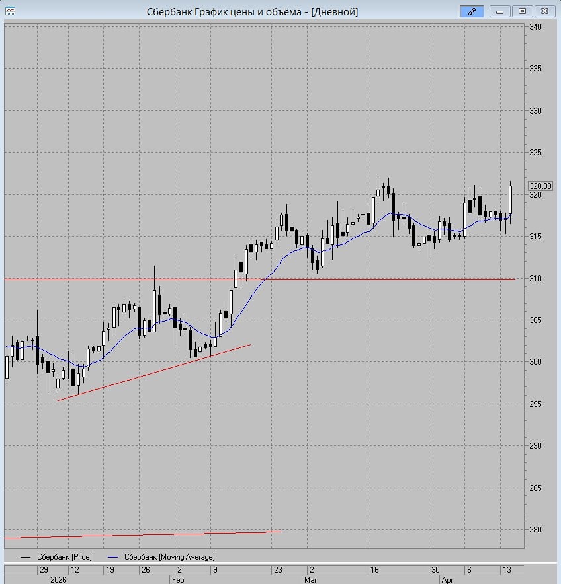Click the date label 19 on time axis
The width and height of the screenshot is (561, 584).
(110, 570)
